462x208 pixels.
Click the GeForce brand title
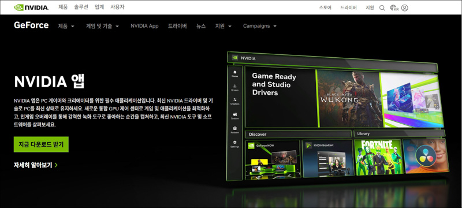click(31, 25)
